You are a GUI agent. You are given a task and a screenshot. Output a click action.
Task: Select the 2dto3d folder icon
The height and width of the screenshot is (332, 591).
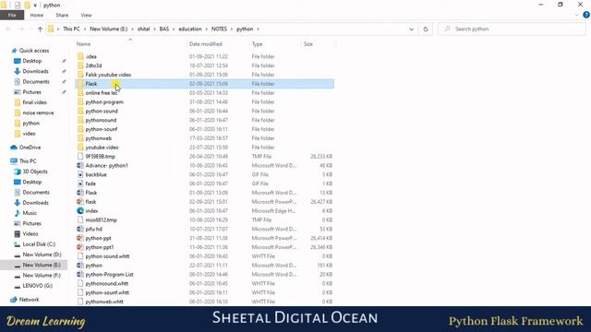pos(80,65)
